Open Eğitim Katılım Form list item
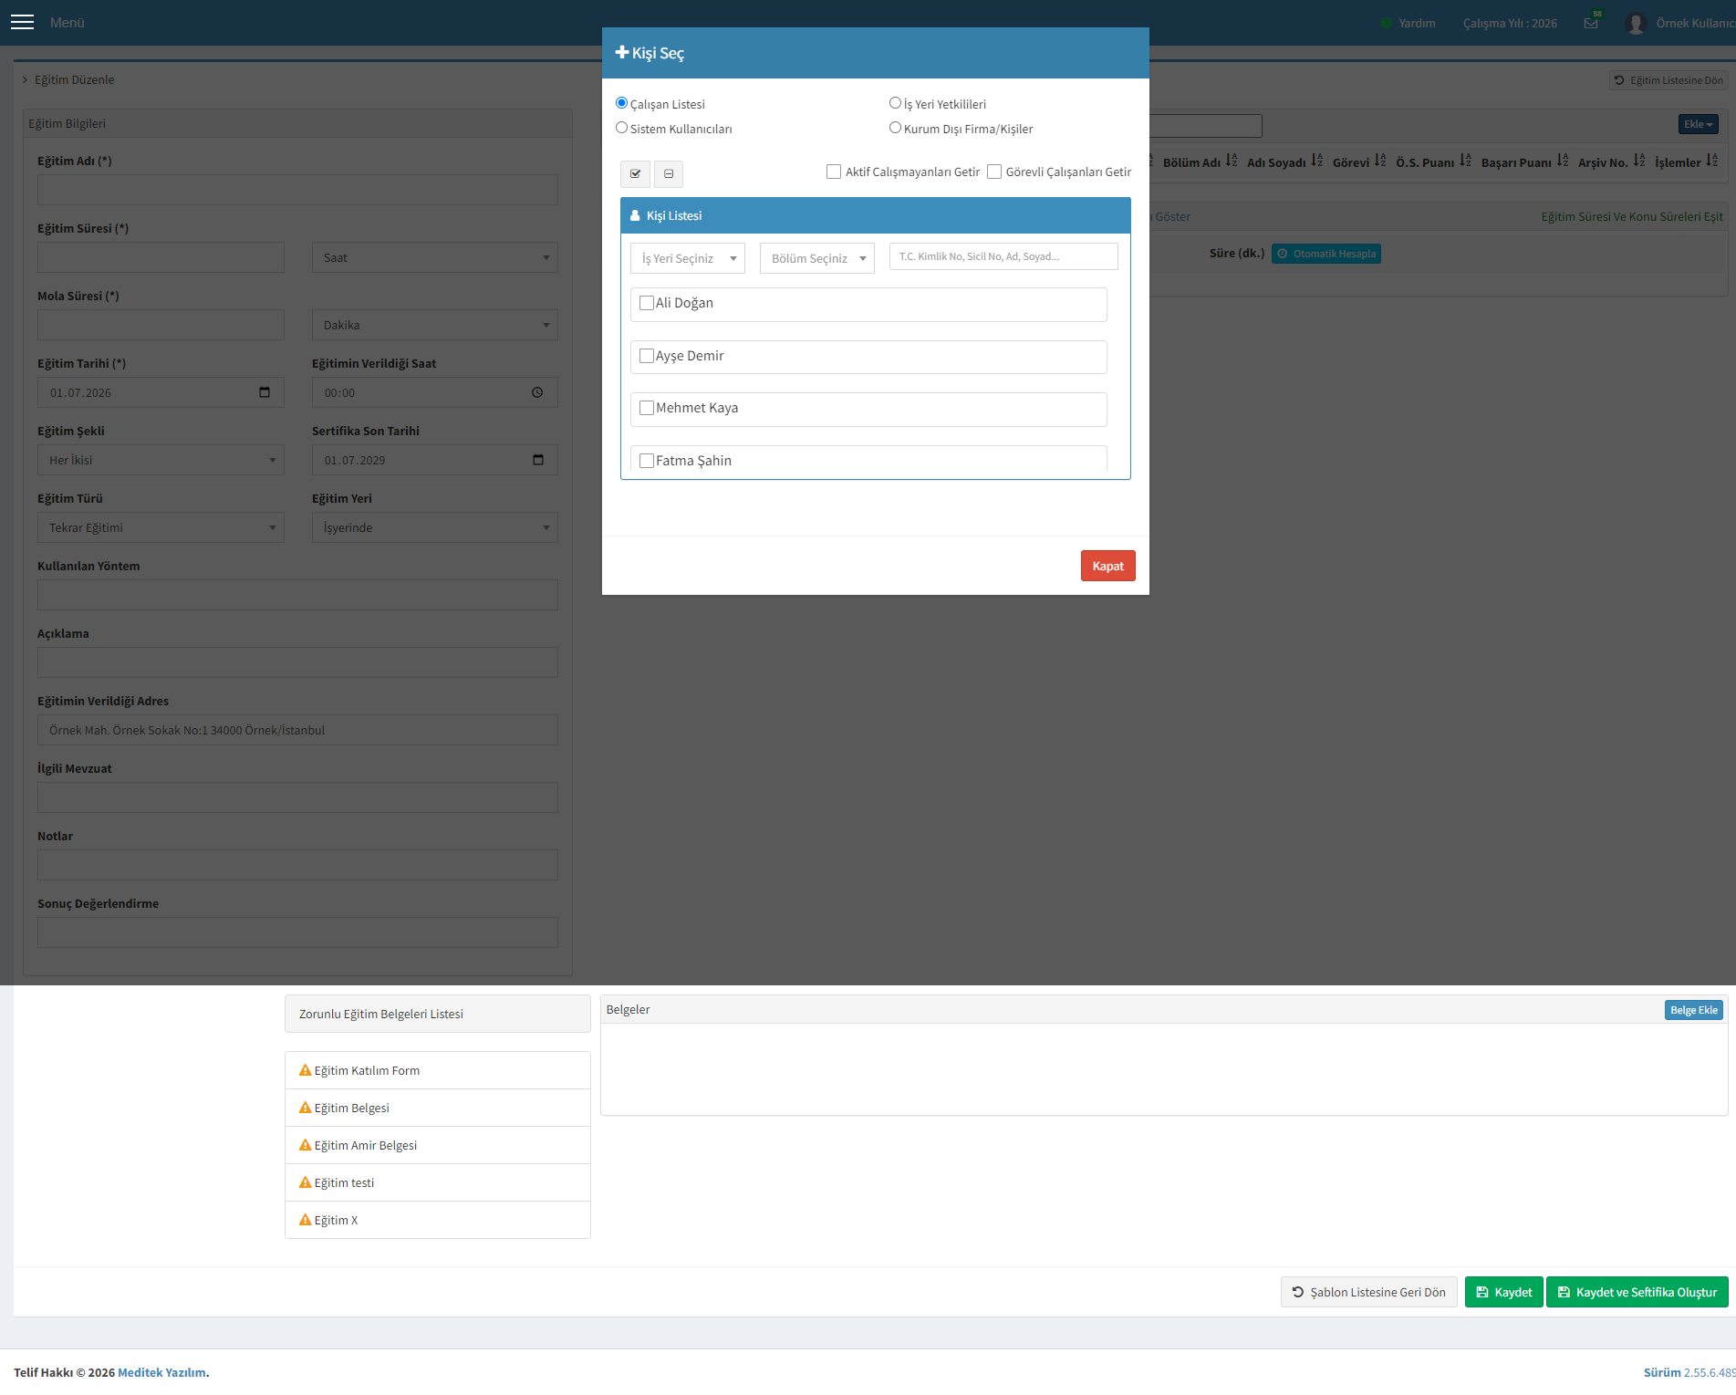The height and width of the screenshot is (1395, 1736). pos(438,1070)
